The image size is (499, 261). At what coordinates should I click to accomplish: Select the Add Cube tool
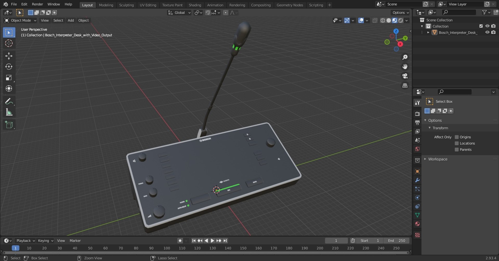point(9,125)
